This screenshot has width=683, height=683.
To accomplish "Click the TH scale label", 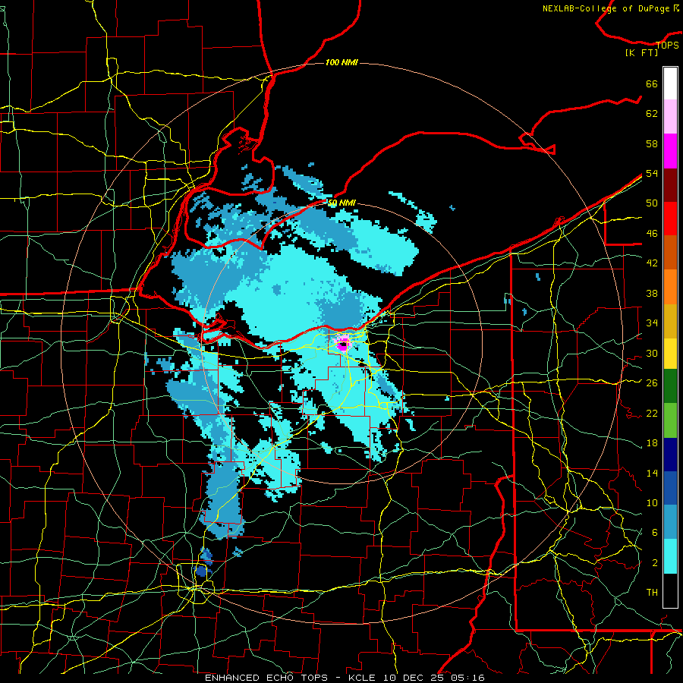I will [x=652, y=593].
